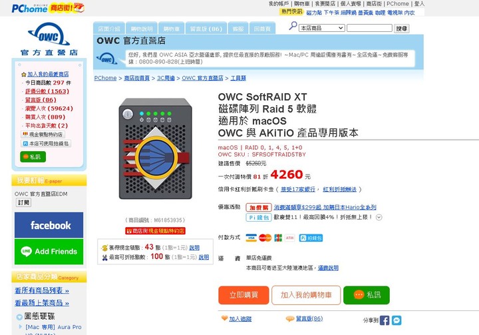Screen dimensions: 479x335
Task: Click the SoftRAID product image
Action: point(156,149)
